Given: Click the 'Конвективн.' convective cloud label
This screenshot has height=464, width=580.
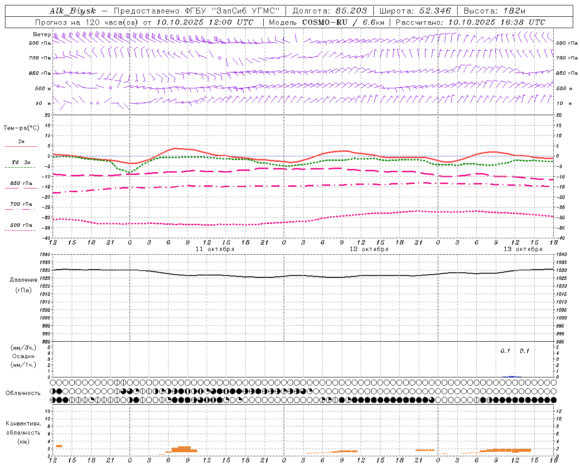Looking at the screenshot, I should (23, 424).
